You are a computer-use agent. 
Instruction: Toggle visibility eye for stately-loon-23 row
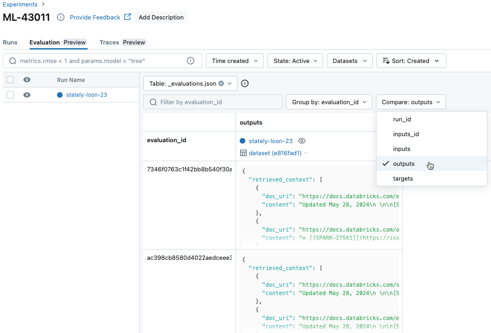pos(27,95)
